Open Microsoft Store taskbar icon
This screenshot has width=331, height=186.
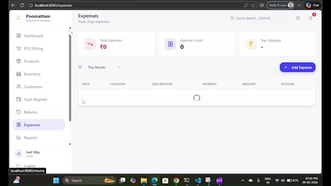click(x=165, y=181)
